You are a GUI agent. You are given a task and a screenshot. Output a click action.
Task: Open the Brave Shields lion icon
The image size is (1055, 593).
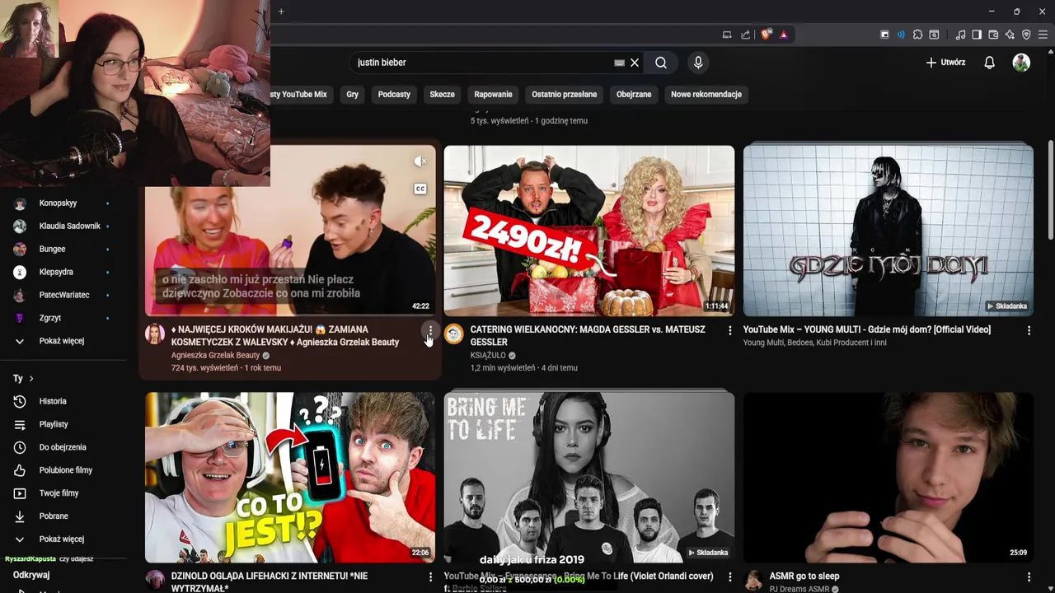767,35
